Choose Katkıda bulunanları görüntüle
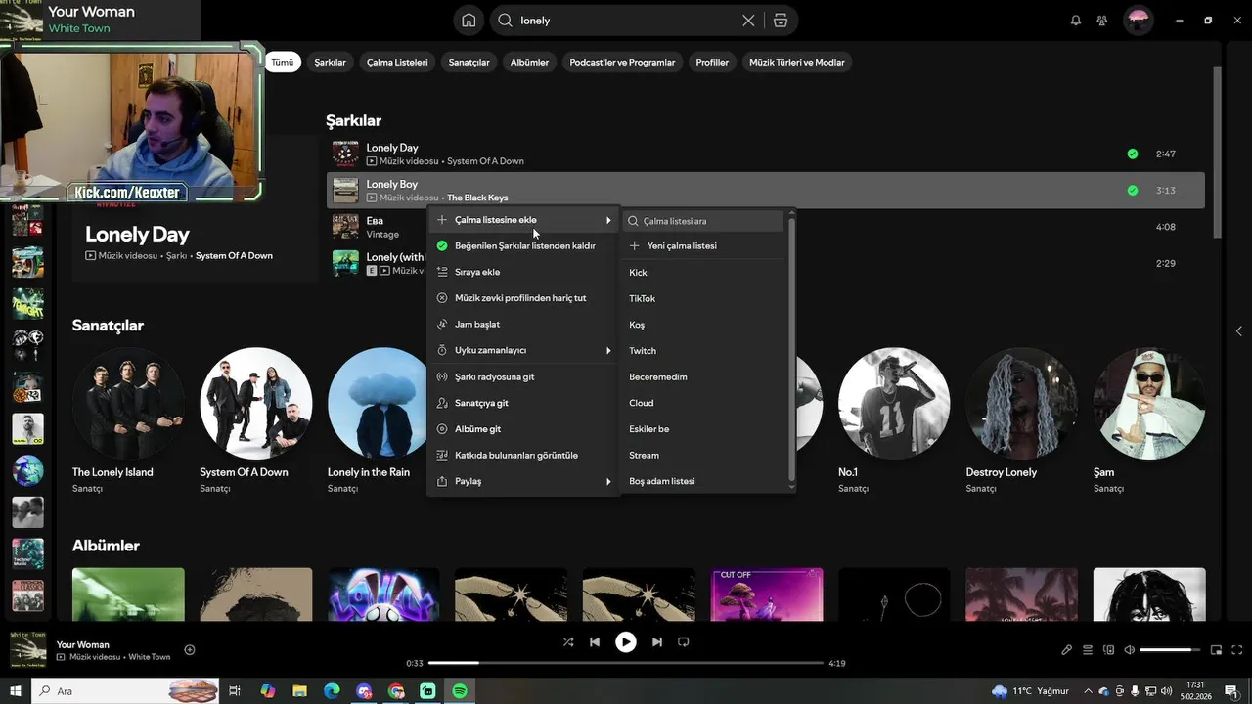Viewport: 1252px width, 704px height. coord(523,455)
